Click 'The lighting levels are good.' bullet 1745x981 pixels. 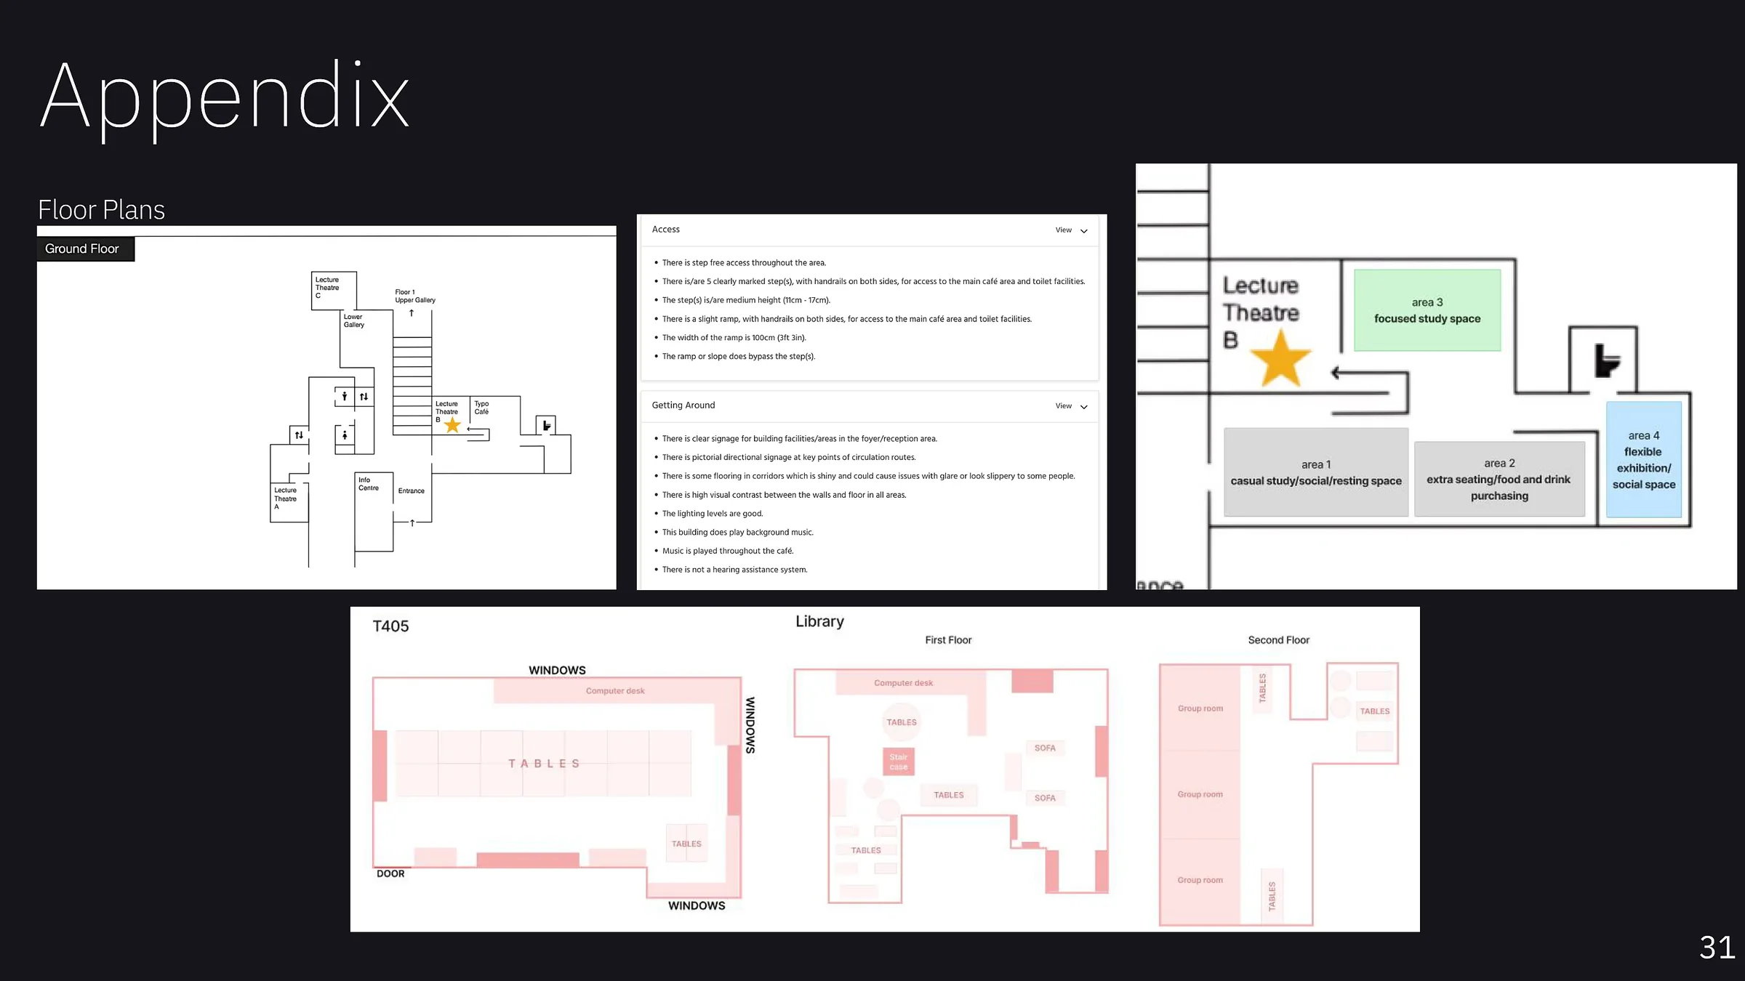(x=713, y=514)
